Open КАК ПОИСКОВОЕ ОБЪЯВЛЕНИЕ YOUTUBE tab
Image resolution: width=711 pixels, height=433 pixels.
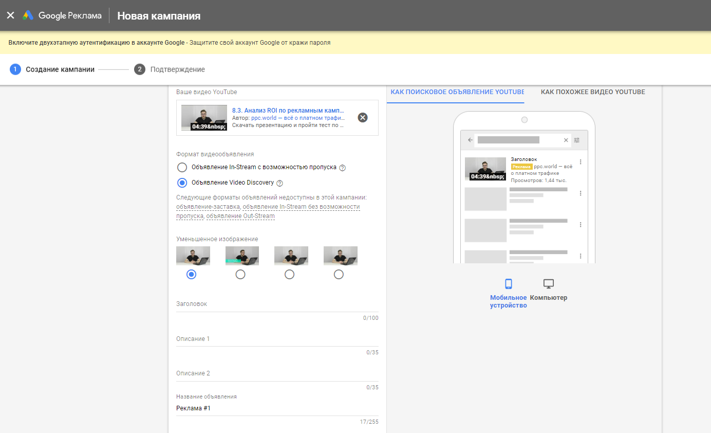[x=457, y=92]
